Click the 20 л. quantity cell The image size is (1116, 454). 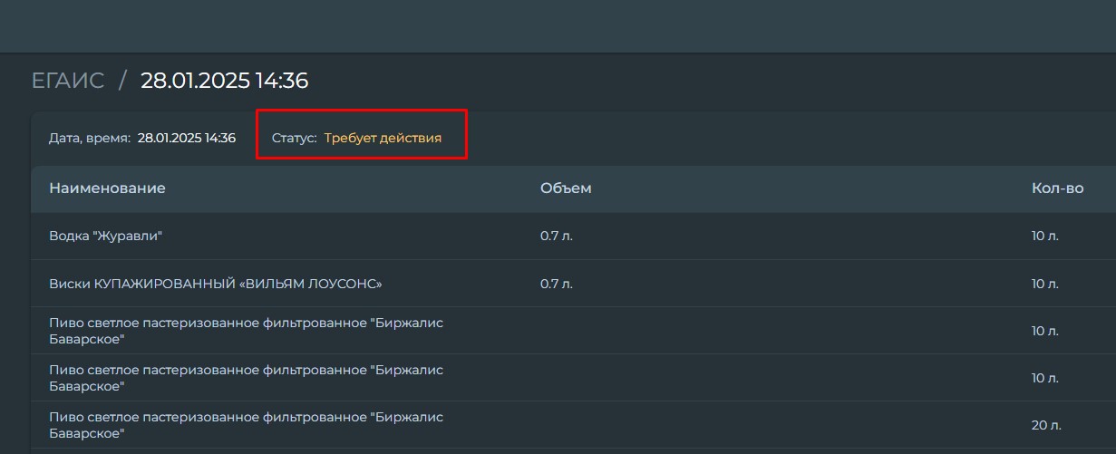(x=1046, y=425)
